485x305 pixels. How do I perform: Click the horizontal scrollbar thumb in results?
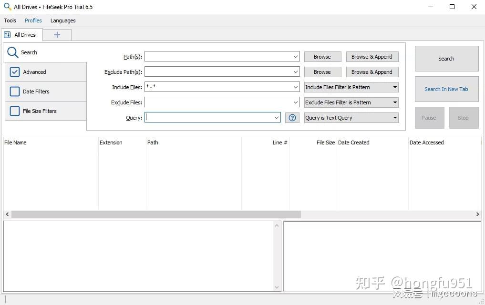tap(156, 214)
